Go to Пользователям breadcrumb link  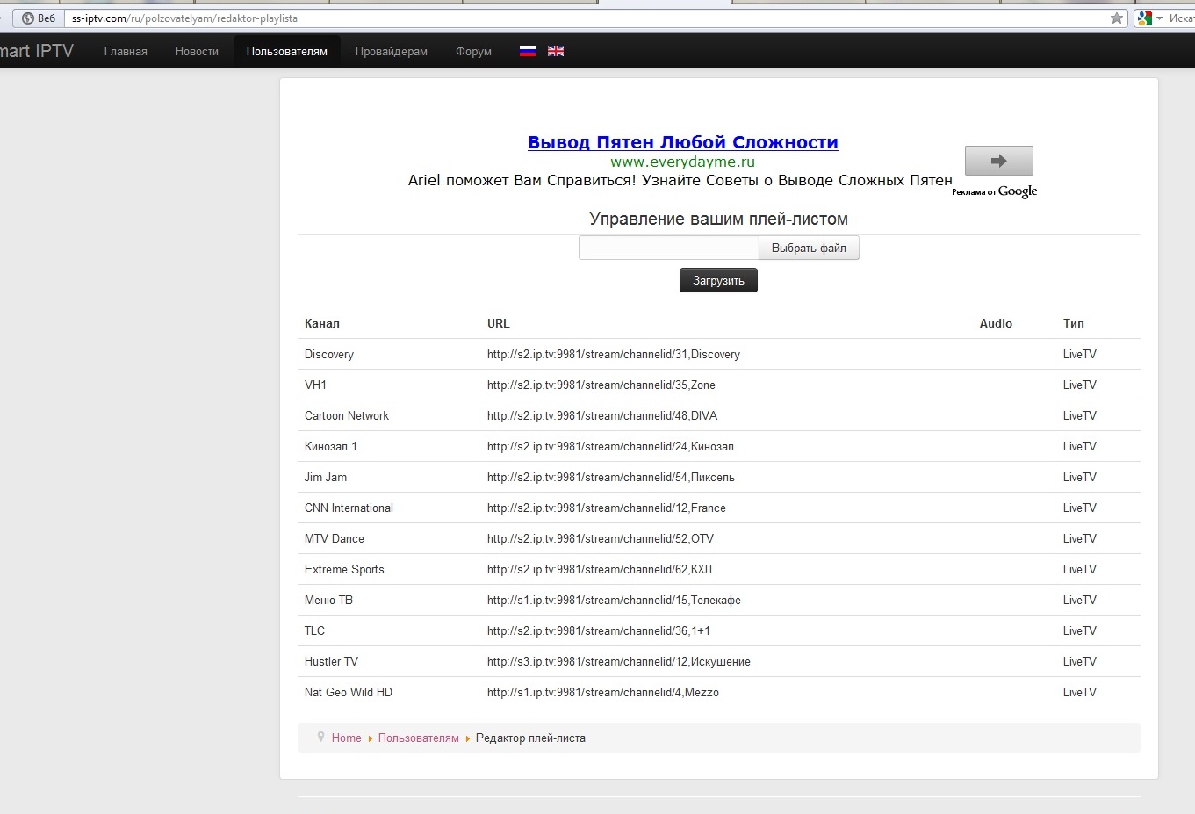(x=419, y=738)
